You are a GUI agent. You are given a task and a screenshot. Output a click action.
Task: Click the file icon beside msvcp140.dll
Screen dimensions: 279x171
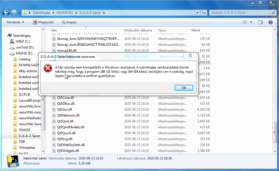click(x=54, y=51)
